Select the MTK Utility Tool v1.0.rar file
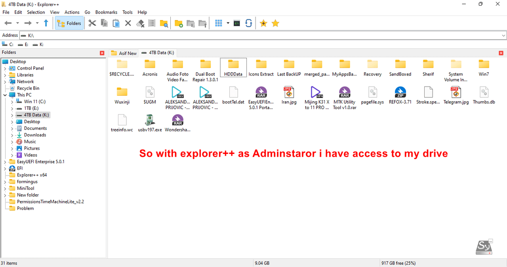The height and width of the screenshot is (267, 507). click(345, 98)
